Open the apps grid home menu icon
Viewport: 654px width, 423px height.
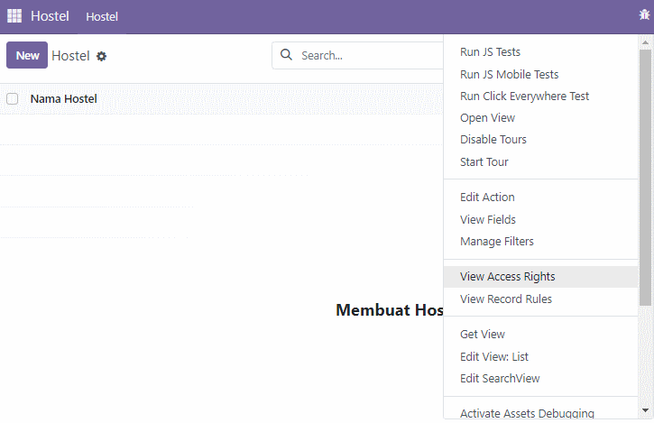[14, 16]
